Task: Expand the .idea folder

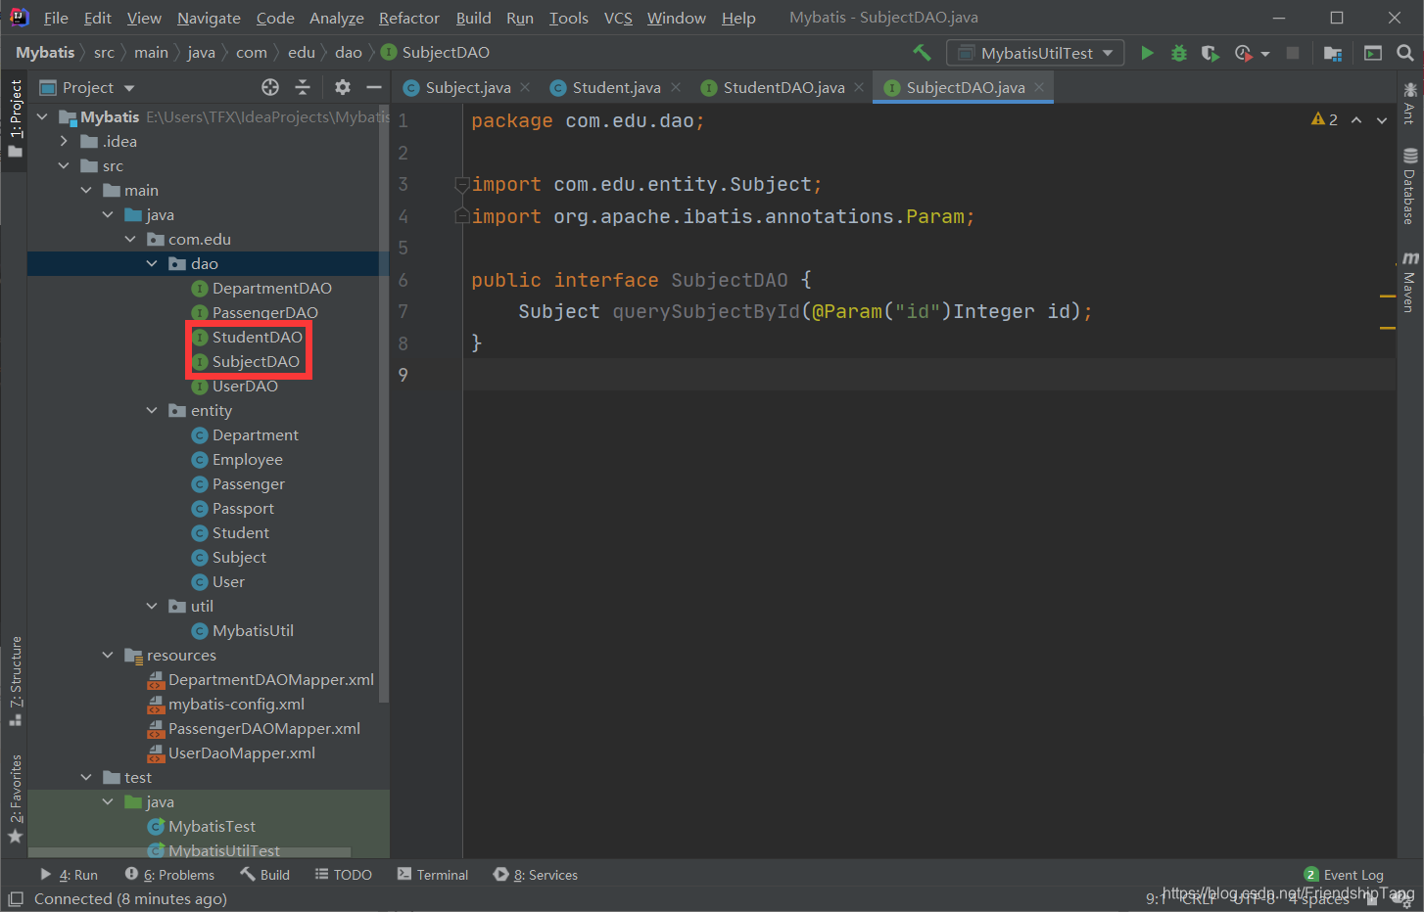Action: pyautogui.click(x=65, y=141)
